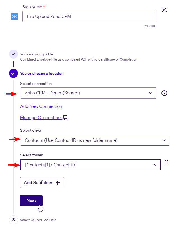This screenshot has width=178, height=241.
Task: Open the Select drive dropdown
Action: 95,140
